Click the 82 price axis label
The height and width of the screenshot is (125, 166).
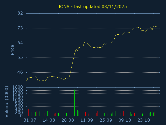(x=20, y=13)
